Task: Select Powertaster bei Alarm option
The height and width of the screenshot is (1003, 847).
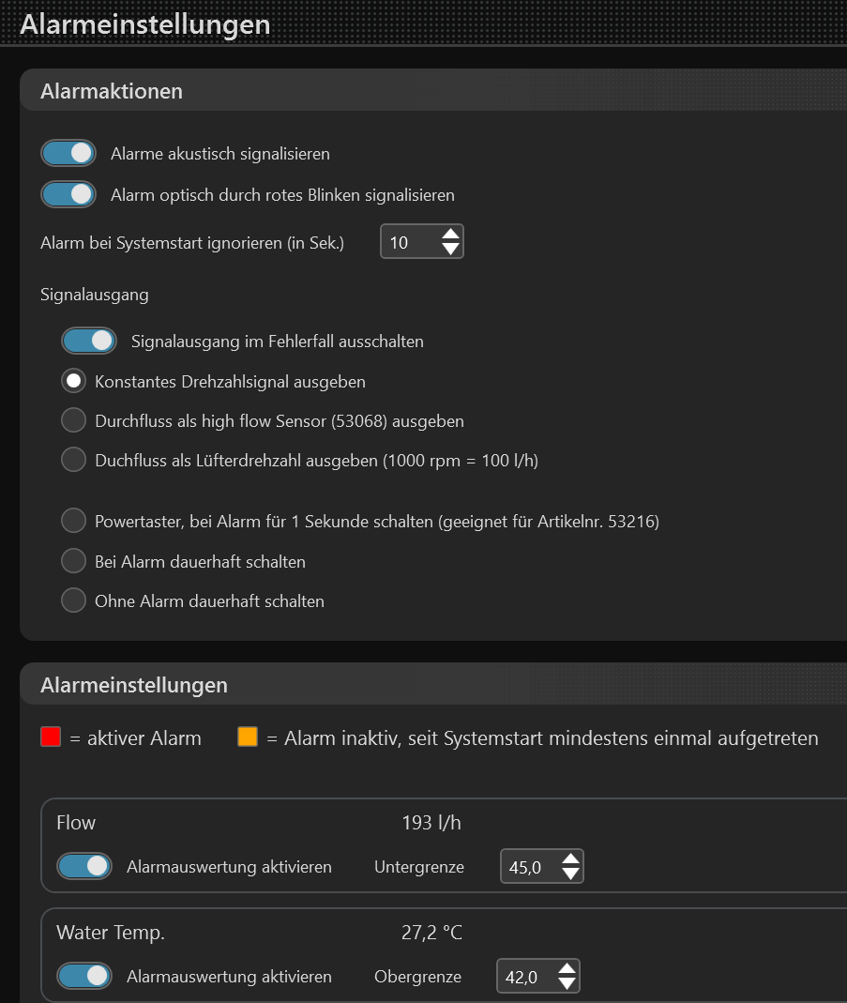Action: point(73,521)
